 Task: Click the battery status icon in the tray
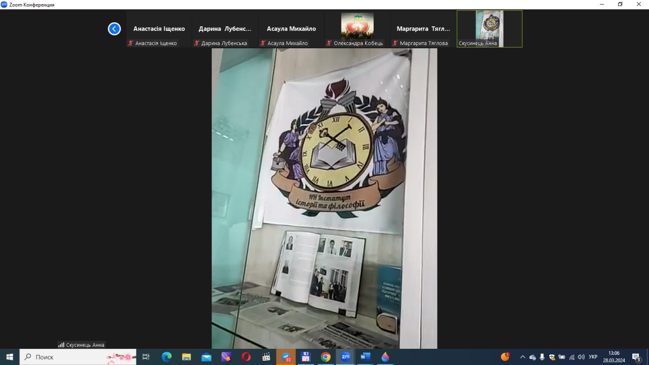tap(562, 357)
